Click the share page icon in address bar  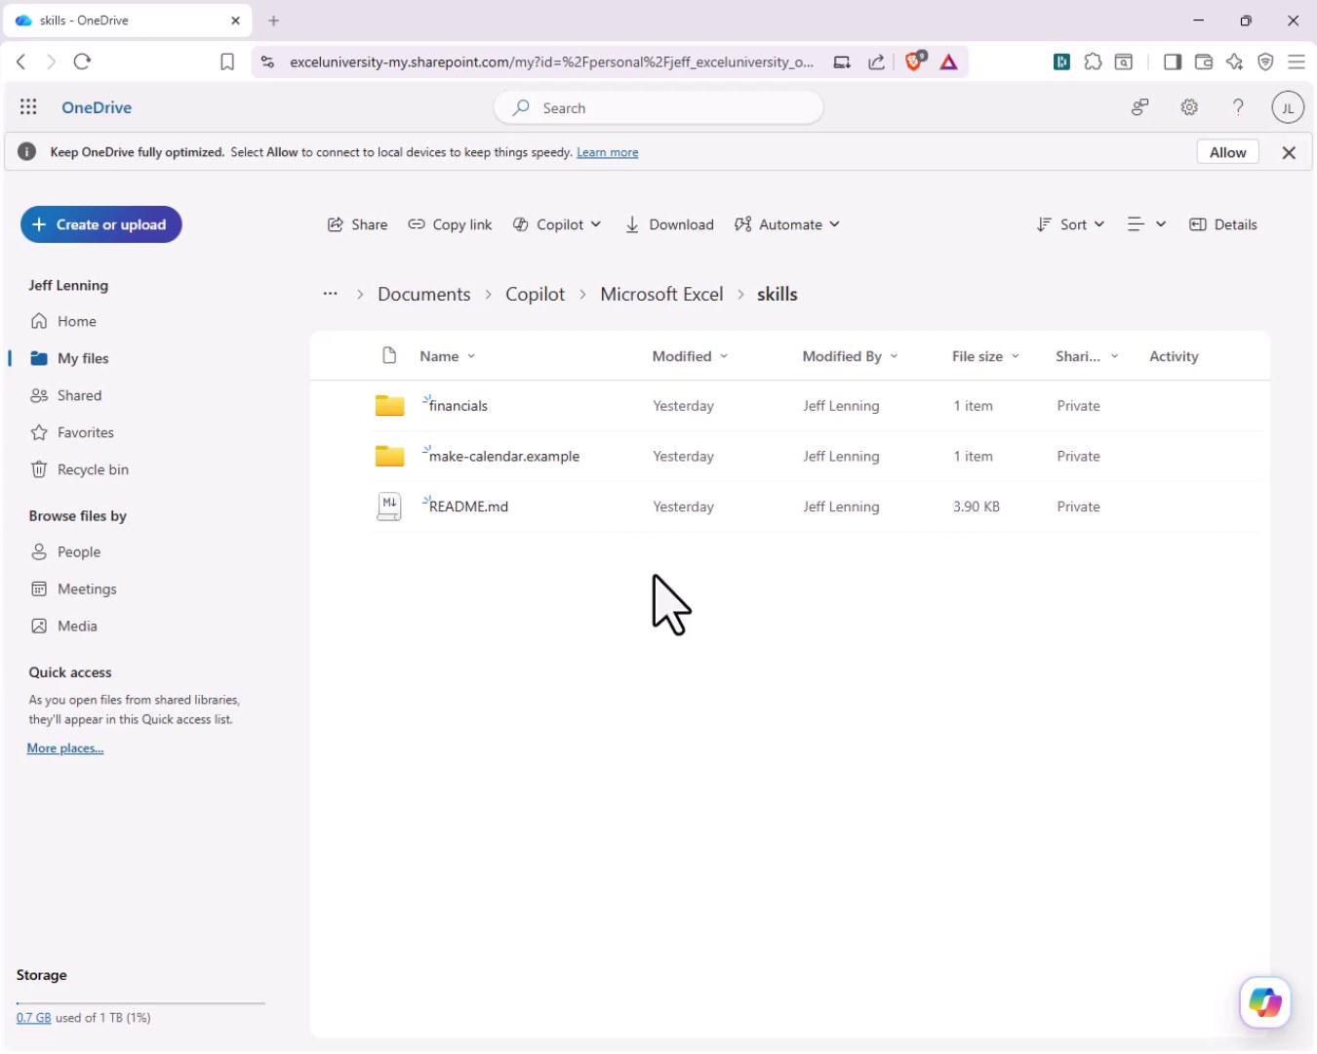point(876,61)
